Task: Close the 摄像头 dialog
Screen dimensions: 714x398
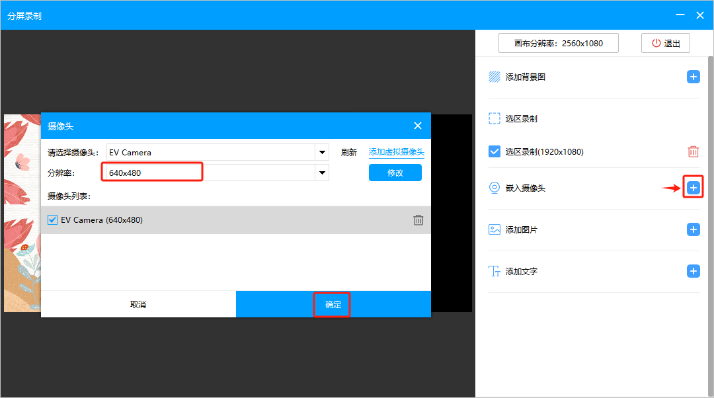Action: [417, 126]
